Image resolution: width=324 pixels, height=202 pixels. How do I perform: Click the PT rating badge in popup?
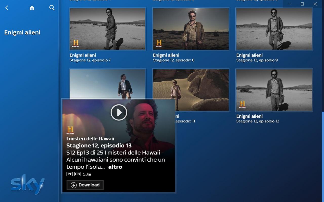[69, 174]
